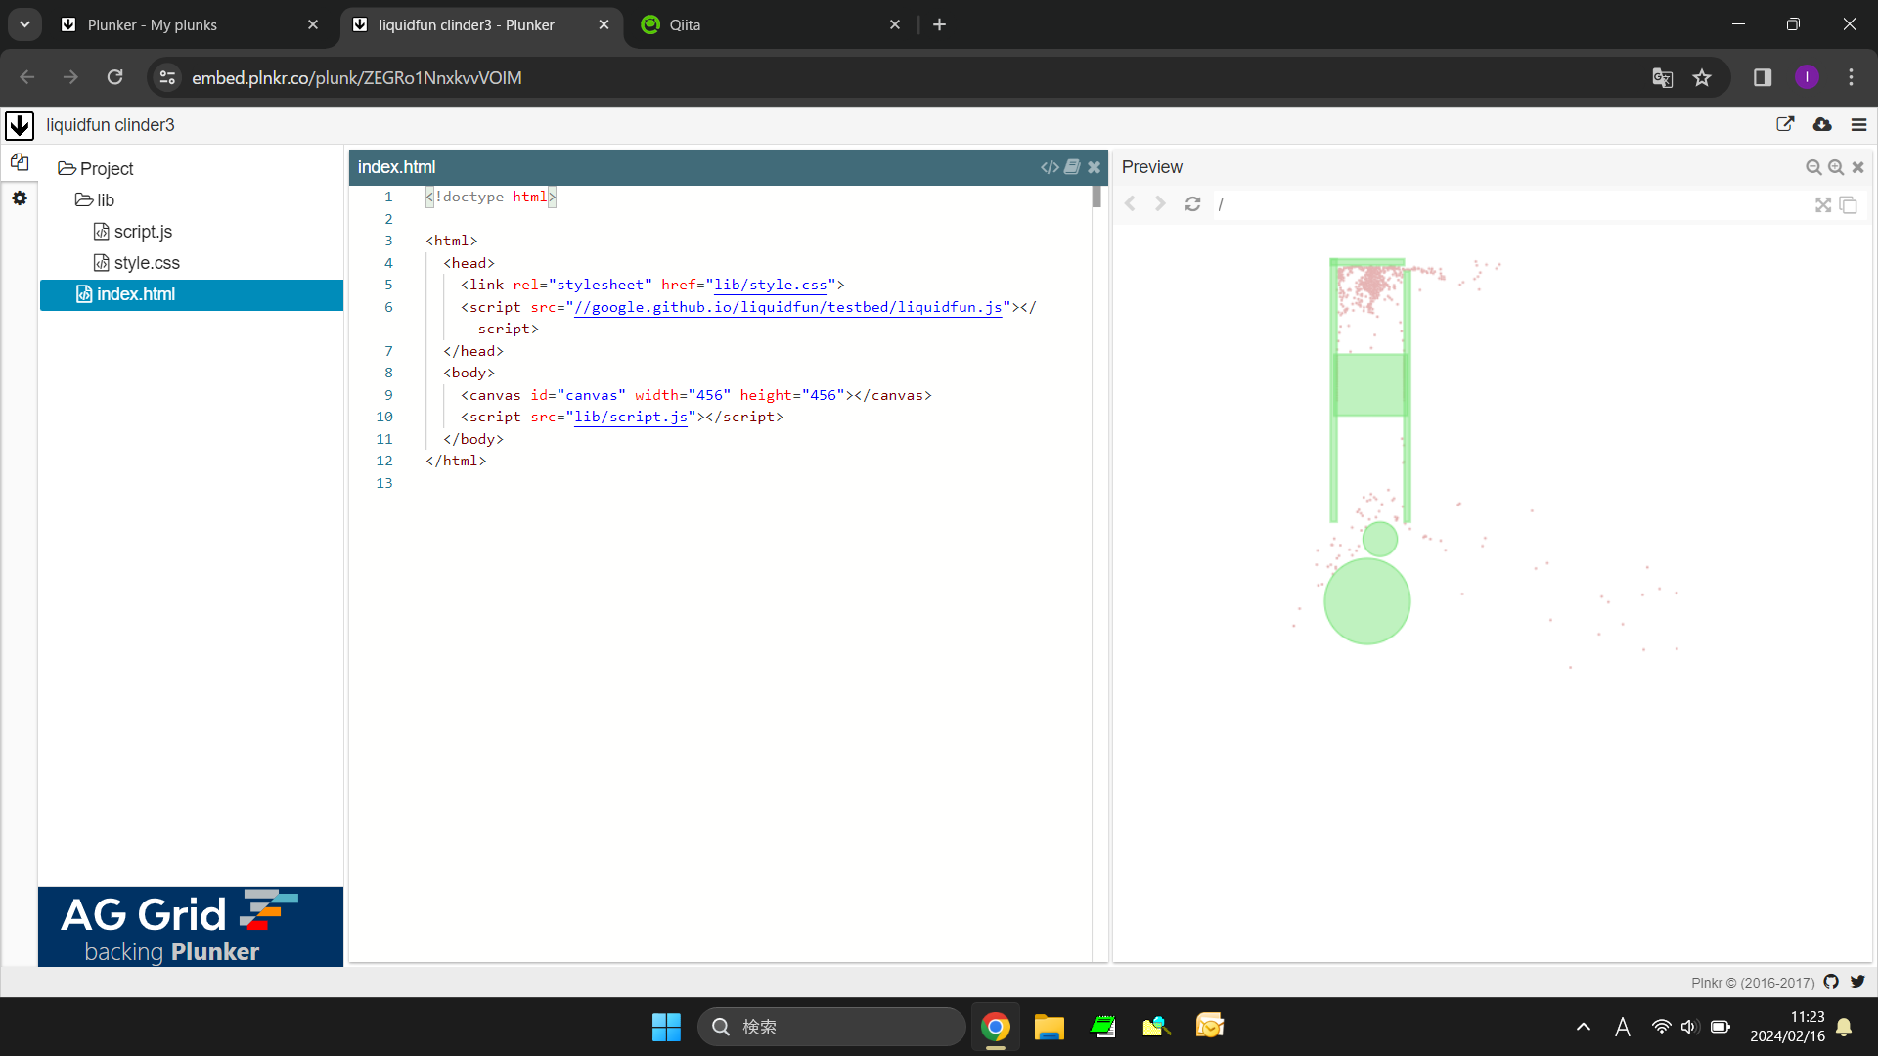Zoom out the preview
Viewport: 1878px width, 1056px height.
(x=1813, y=167)
